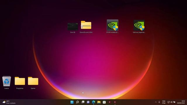This screenshot has width=187, height=105.
Task: Open the weather widget showing 26°C
Action: pos(9,102)
